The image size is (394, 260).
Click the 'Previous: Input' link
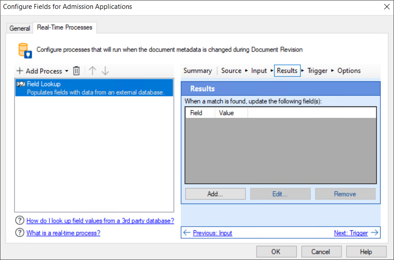[x=212, y=232]
